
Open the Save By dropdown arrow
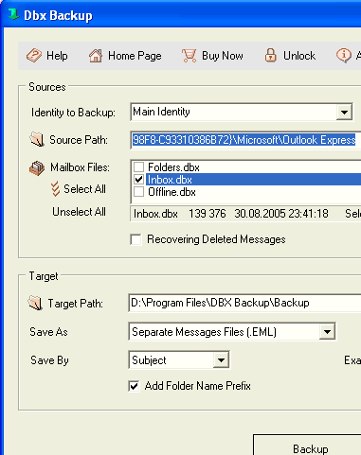tap(221, 360)
